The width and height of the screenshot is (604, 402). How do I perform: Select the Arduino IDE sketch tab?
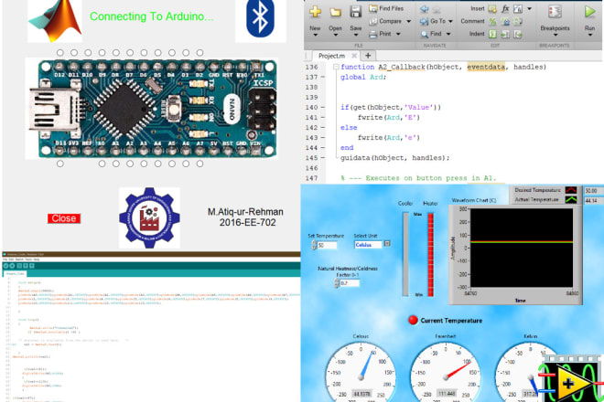point(15,273)
